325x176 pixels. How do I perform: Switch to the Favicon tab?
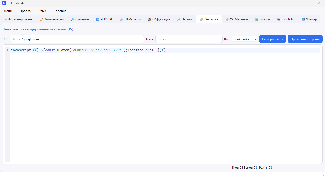[263, 19]
